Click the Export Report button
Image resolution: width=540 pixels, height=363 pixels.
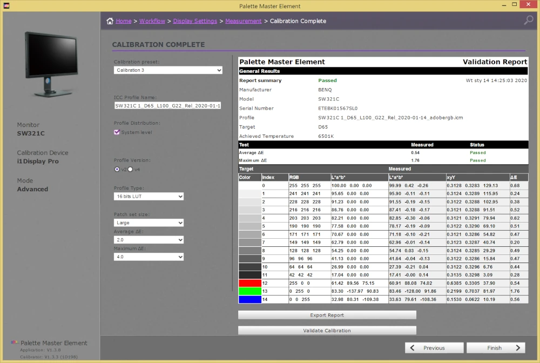(x=327, y=315)
